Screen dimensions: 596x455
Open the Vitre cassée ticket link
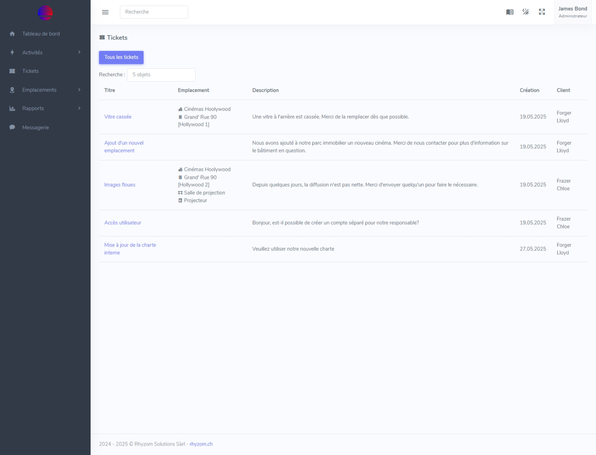click(x=118, y=117)
